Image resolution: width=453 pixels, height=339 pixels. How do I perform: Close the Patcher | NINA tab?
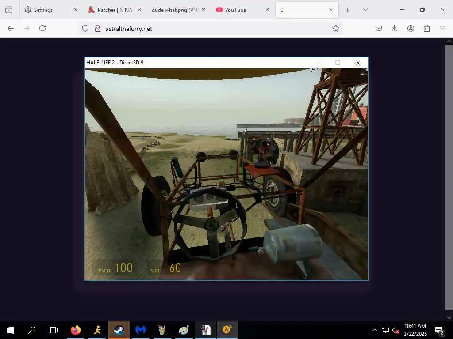click(139, 10)
